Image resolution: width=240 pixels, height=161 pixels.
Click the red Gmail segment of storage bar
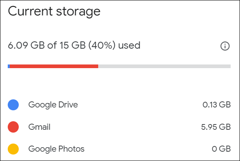54,66
